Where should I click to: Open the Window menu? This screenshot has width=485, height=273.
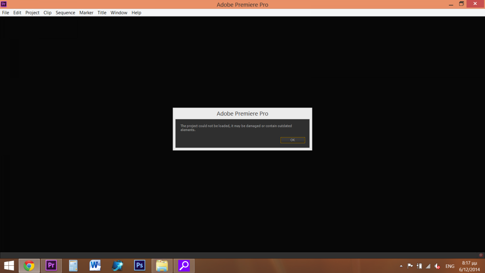[x=119, y=13]
